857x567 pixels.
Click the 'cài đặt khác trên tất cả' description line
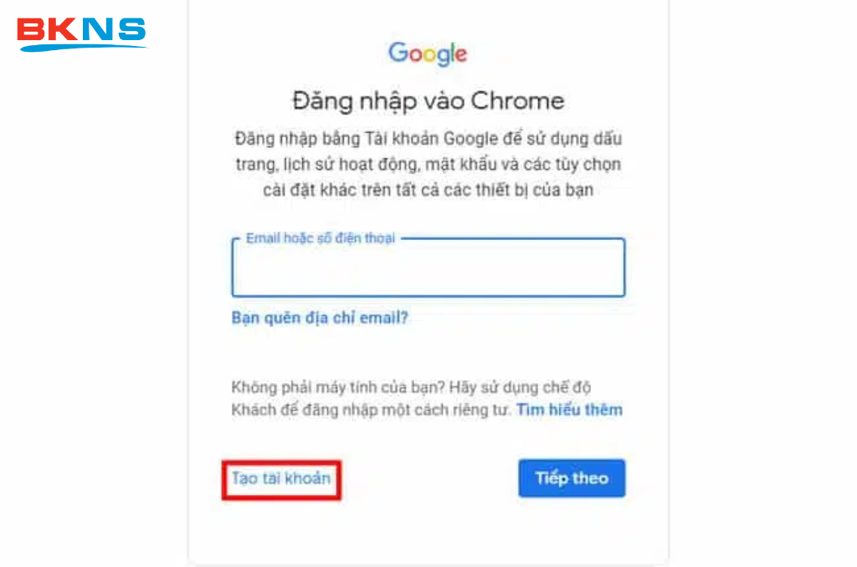428,190
